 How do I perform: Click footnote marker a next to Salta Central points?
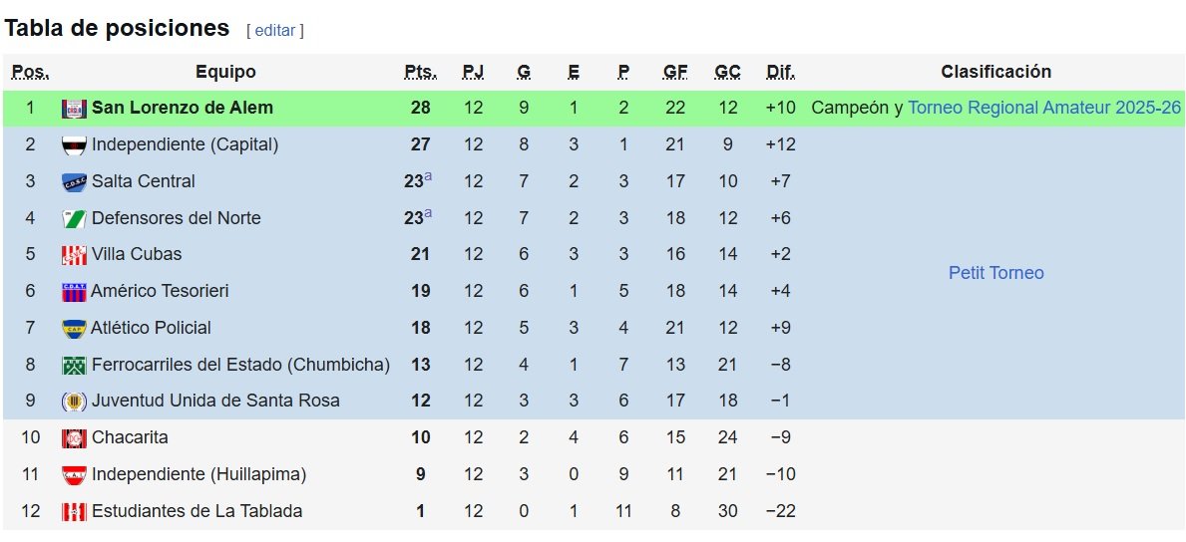[x=428, y=176]
